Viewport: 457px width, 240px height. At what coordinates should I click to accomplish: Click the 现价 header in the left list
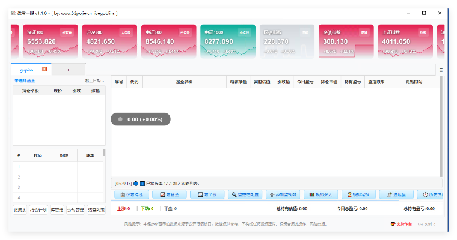(58, 91)
